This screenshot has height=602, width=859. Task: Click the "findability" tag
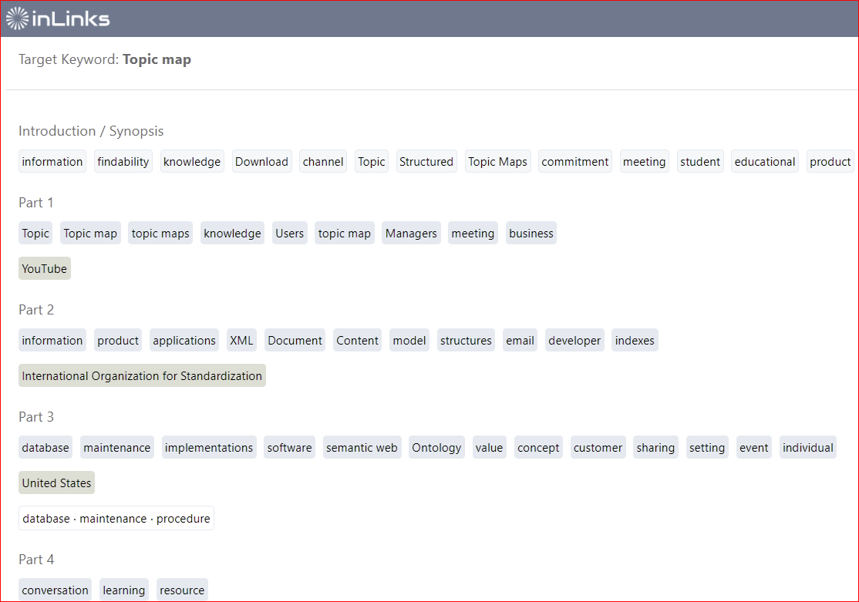123,162
